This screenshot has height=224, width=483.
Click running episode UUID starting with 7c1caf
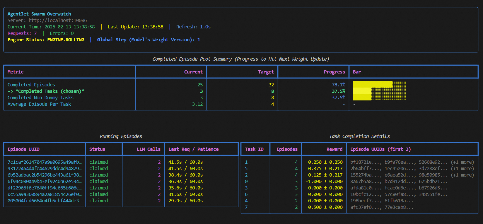[x=45, y=162]
